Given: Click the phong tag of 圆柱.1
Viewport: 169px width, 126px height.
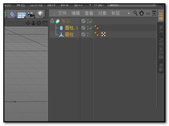Looking at the screenshot, I should (97, 27).
